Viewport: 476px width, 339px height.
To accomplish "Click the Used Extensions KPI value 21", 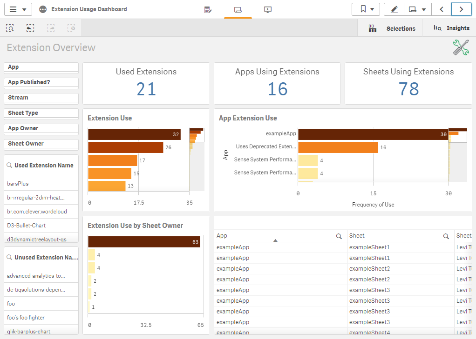I will click(x=146, y=89).
